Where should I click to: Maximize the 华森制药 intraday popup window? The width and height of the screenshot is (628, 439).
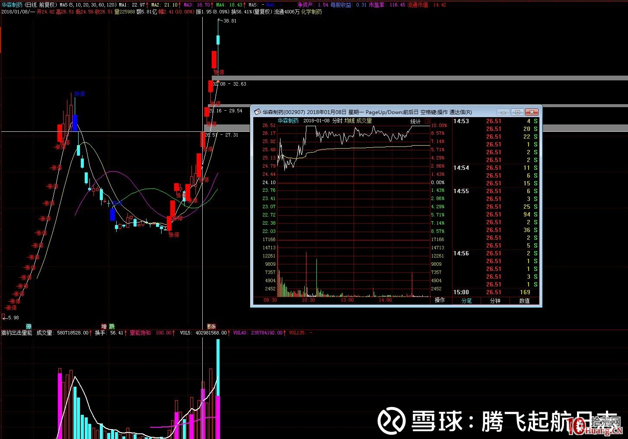pos(517,112)
